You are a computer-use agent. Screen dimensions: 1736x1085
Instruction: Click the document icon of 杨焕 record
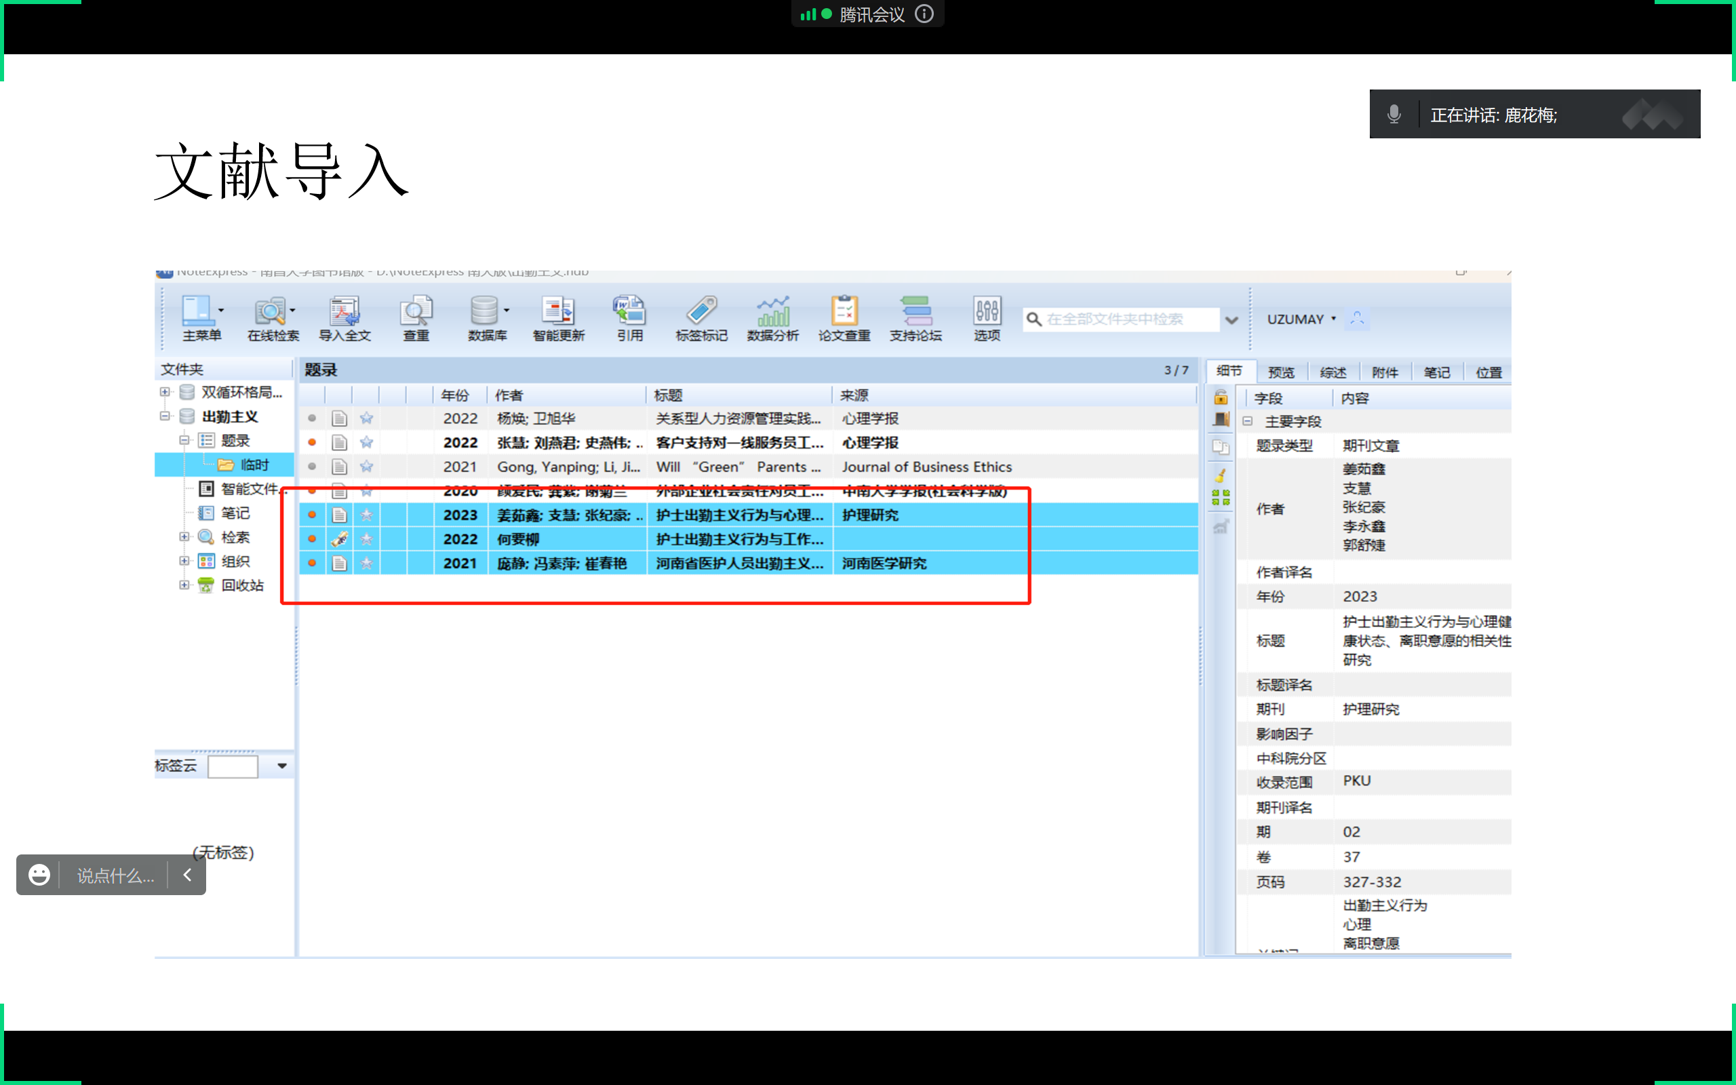[x=339, y=418]
